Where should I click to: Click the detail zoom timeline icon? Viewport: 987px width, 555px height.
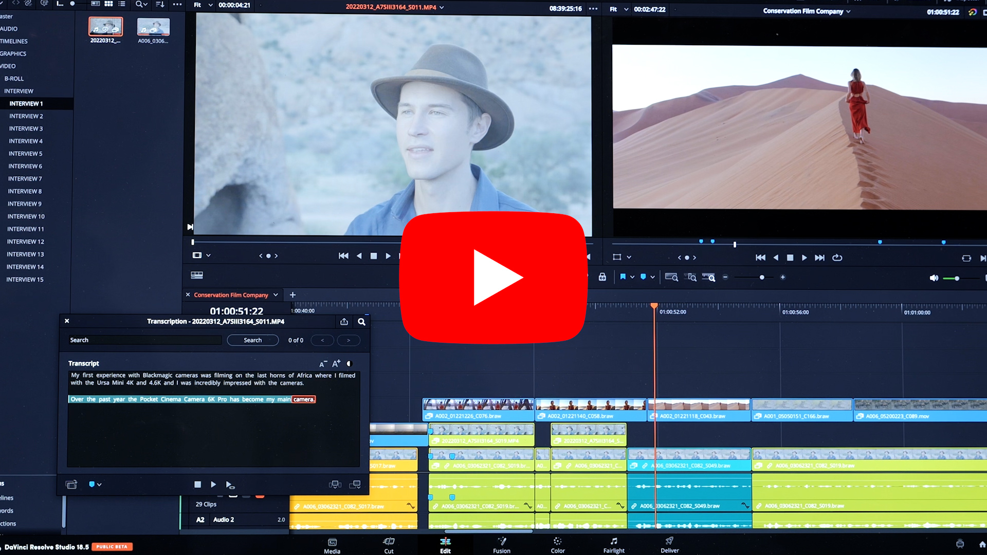[x=690, y=277]
